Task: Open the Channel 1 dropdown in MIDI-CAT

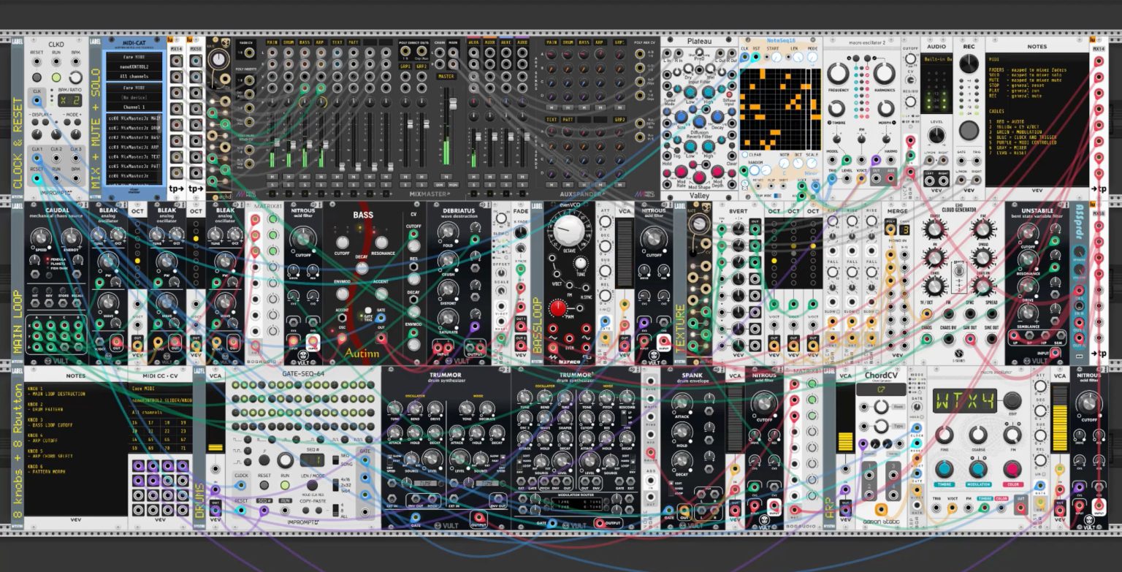Action: (133, 107)
